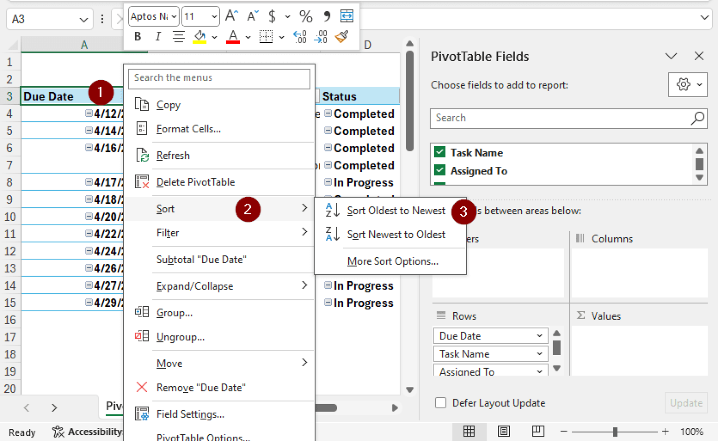Click the Italic formatting icon

coord(158,36)
